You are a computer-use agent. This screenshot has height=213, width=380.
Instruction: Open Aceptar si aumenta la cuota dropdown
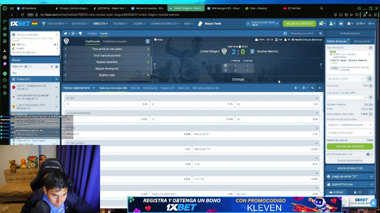click(350, 125)
